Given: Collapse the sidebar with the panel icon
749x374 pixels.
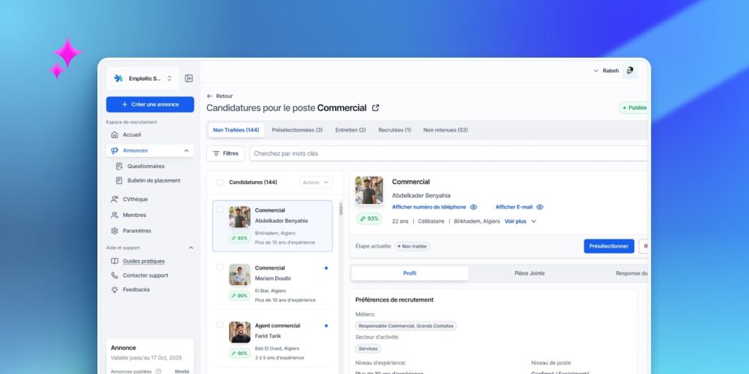Looking at the screenshot, I should click(x=189, y=78).
